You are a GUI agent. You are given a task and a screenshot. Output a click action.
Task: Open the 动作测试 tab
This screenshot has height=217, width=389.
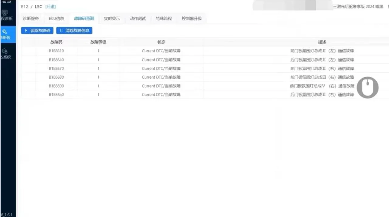[x=138, y=18]
